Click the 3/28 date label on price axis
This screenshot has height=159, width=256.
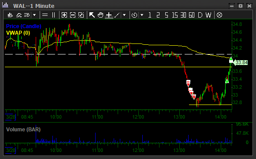[11, 117]
